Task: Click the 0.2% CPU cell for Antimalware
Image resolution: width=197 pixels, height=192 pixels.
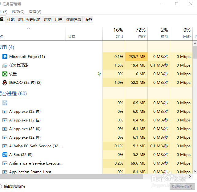Action: 114,163
